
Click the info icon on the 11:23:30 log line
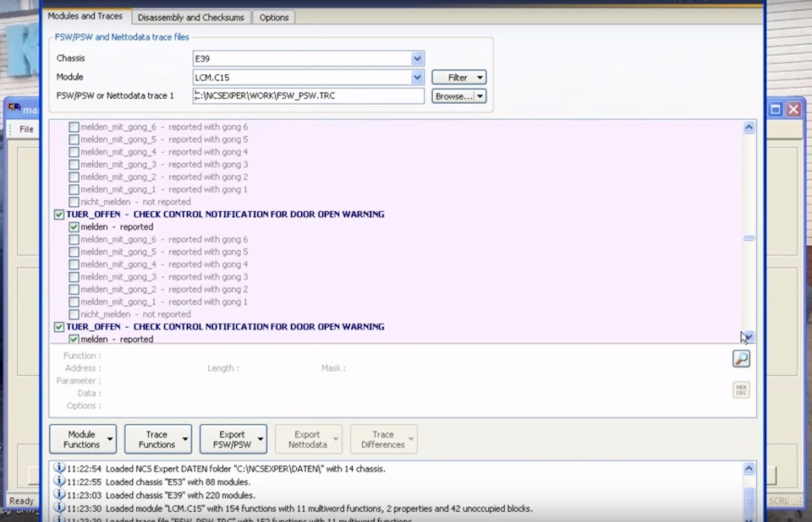coord(59,508)
